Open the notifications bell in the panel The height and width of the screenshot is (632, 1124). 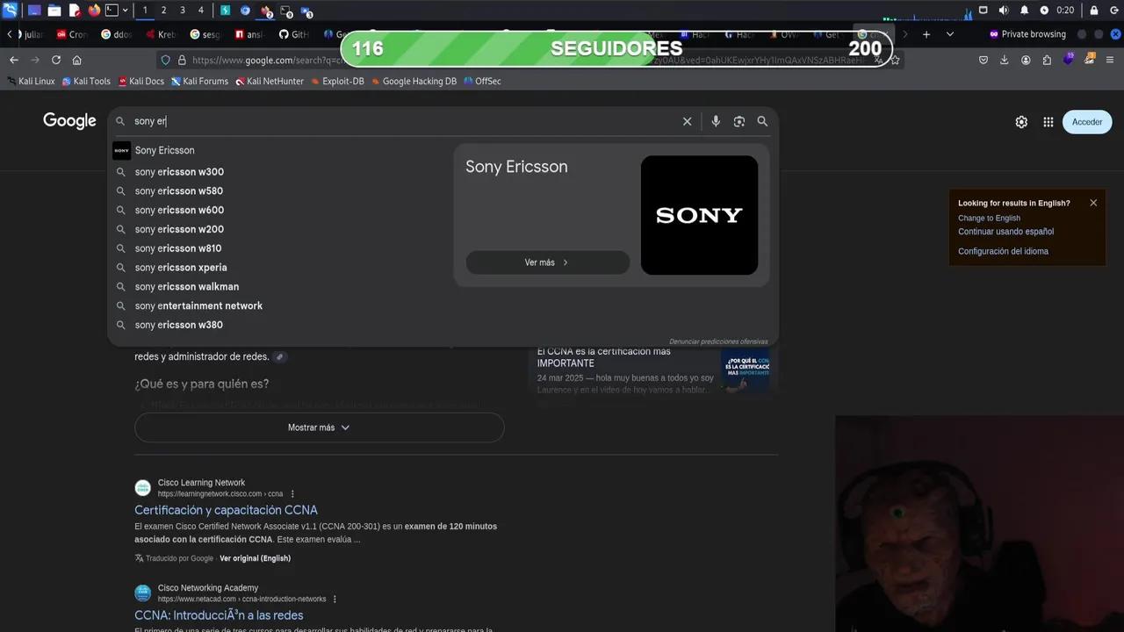(x=1024, y=11)
